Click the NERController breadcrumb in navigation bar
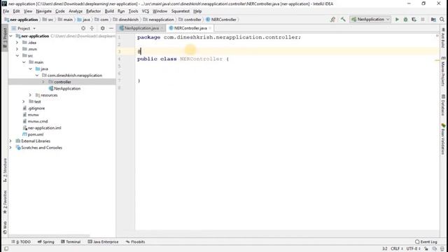The width and height of the screenshot is (448, 252). (x=223, y=20)
